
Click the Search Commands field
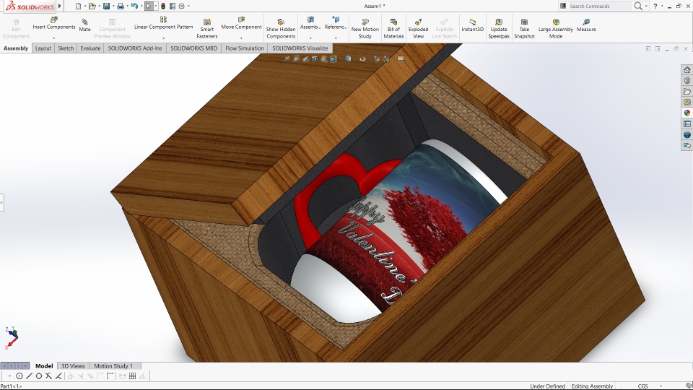[599, 6]
